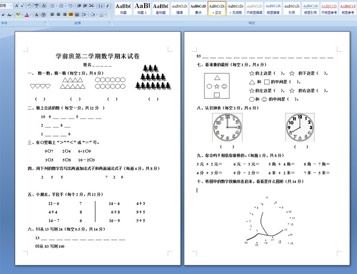Click the Shrink Font button
The width and height of the screenshot is (357, 274).
coord(22,6)
